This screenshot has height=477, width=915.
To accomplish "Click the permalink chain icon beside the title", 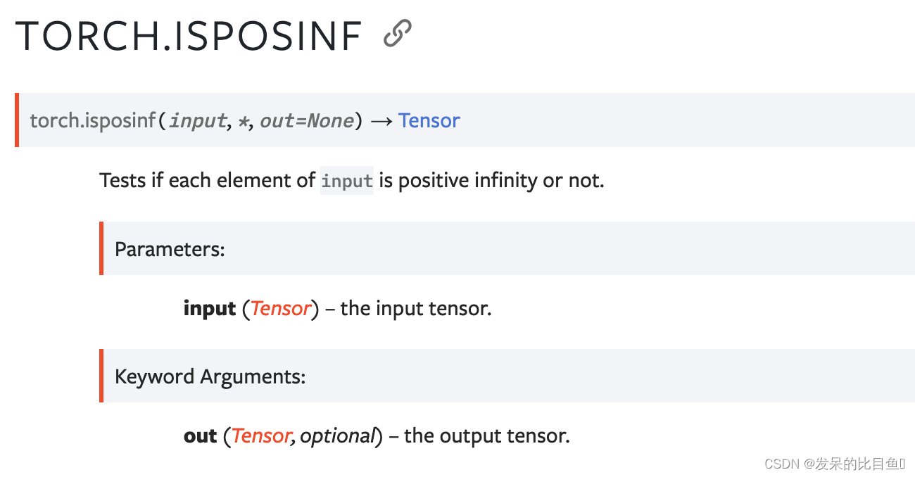I will [x=397, y=34].
